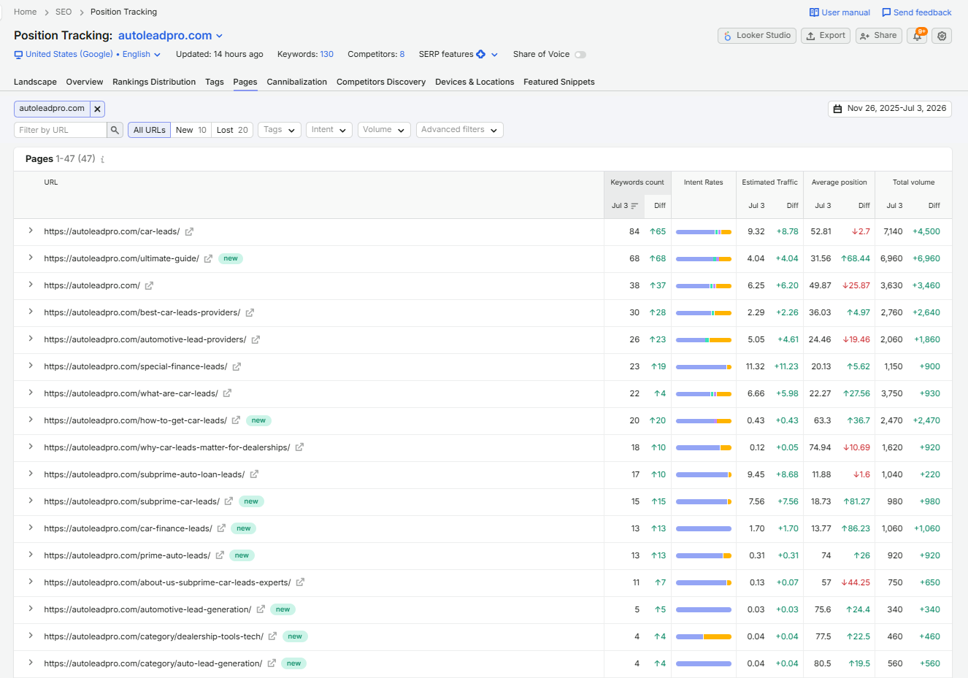Image resolution: width=968 pixels, height=678 pixels.
Task: Open the domain selector dropdown arrow
Action: (219, 36)
